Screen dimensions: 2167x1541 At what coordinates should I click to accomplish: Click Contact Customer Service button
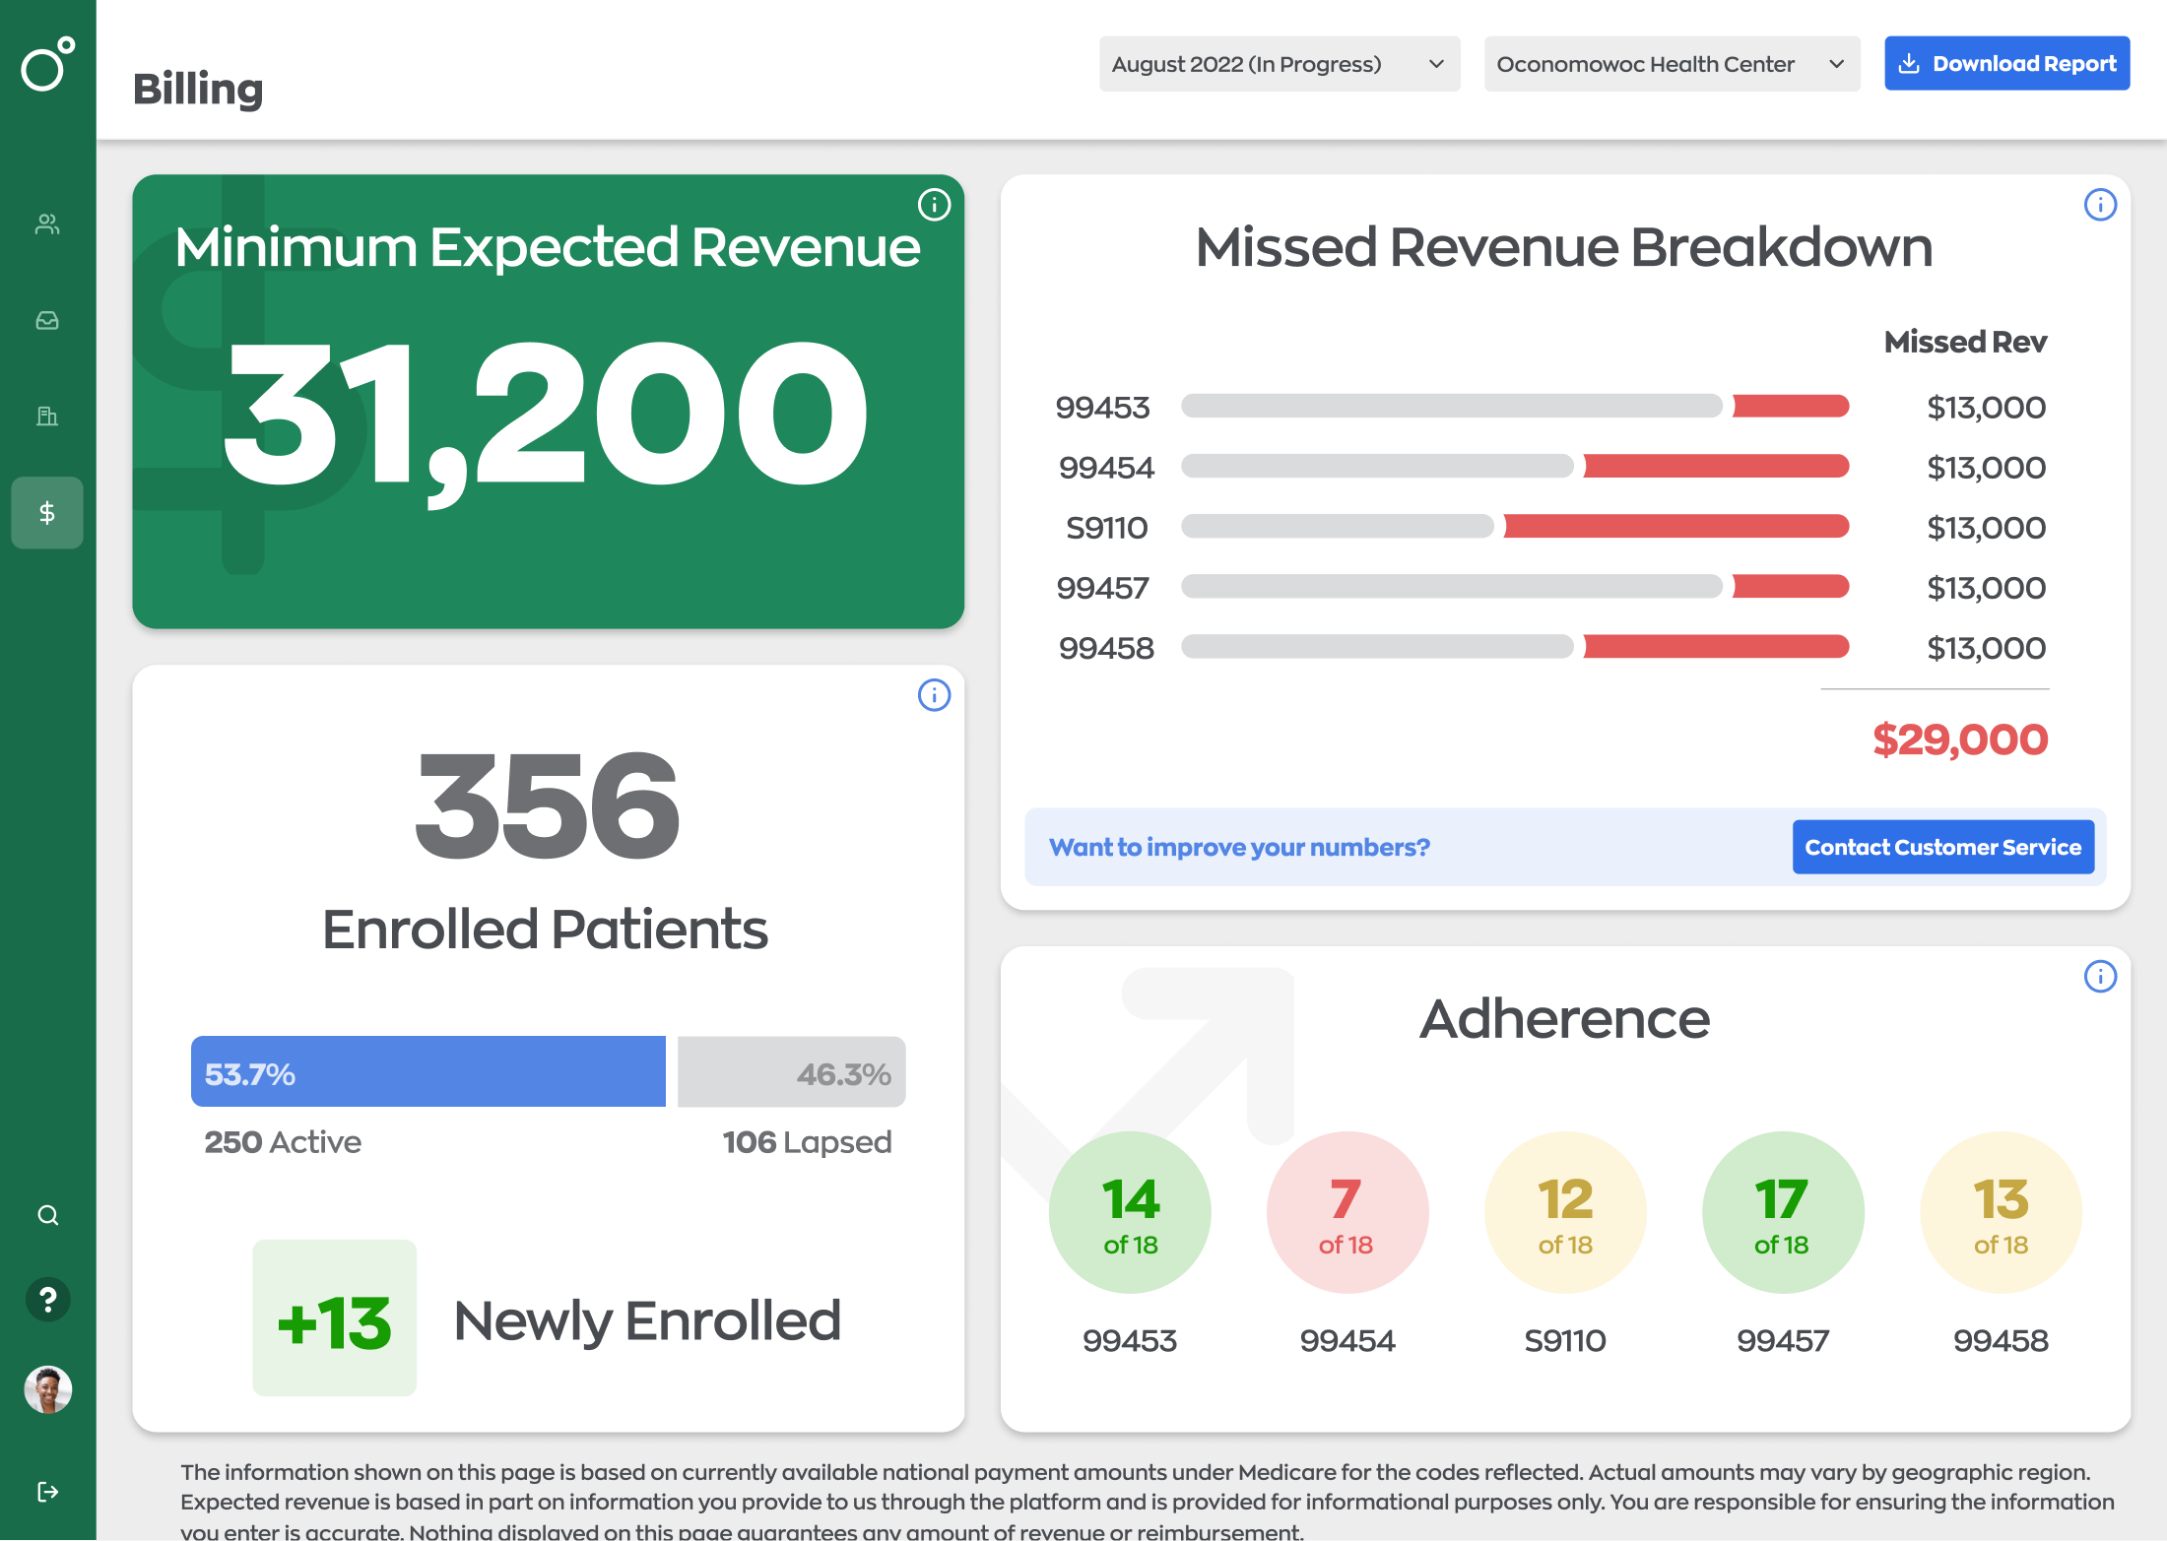click(x=1942, y=847)
